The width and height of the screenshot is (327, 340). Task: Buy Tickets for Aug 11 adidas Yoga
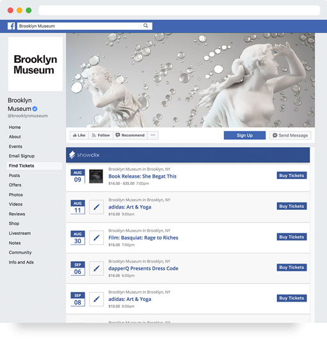292,206
